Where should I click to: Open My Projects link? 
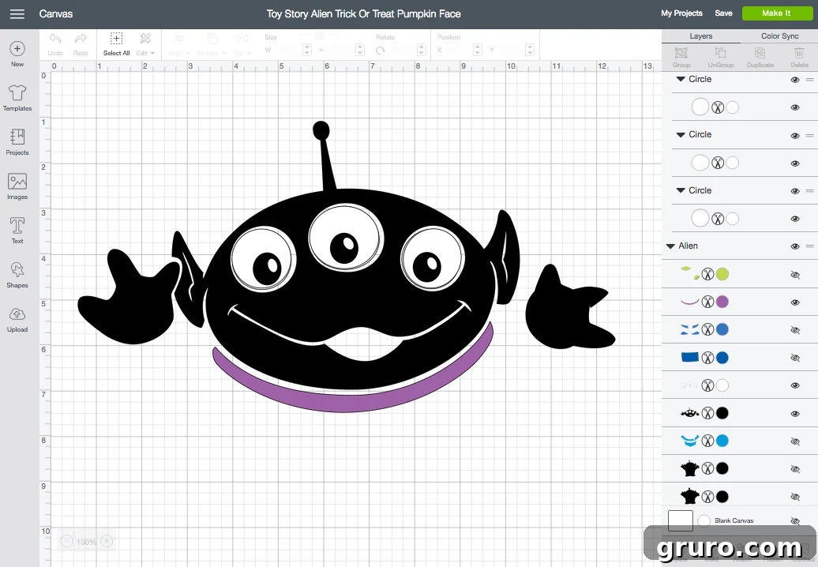(x=682, y=13)
